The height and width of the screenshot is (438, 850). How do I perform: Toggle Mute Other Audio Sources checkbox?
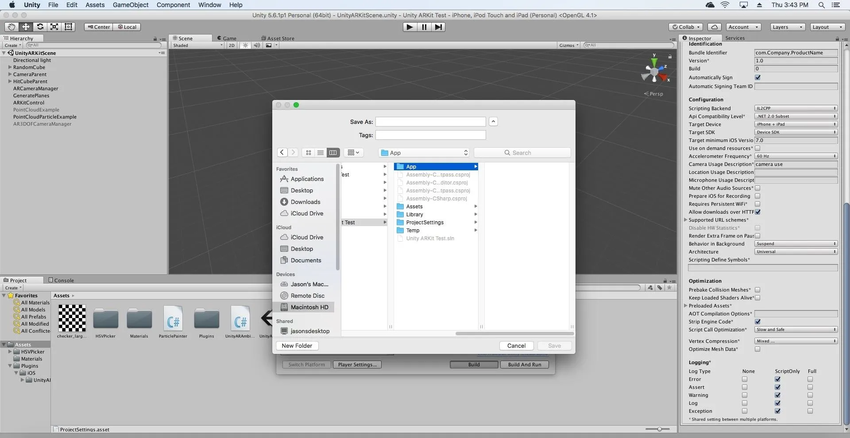757,188
